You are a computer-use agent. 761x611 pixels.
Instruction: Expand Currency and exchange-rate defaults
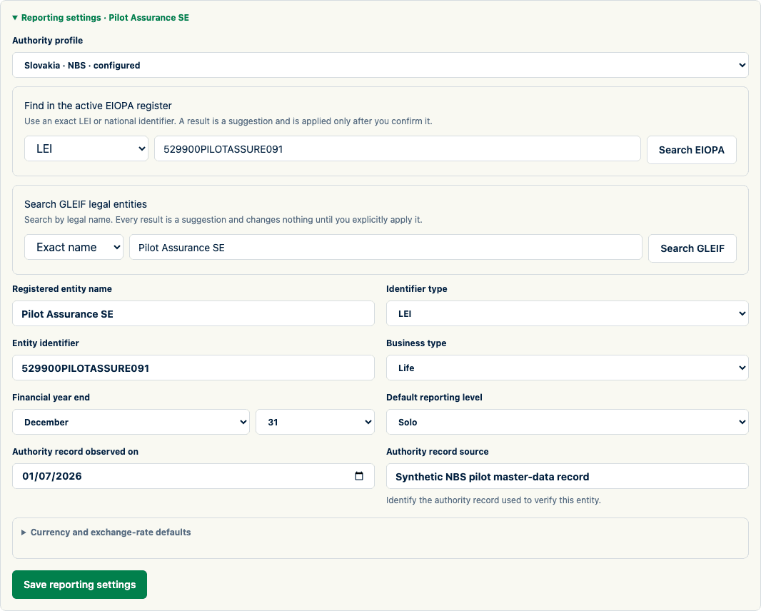(106, 532)
